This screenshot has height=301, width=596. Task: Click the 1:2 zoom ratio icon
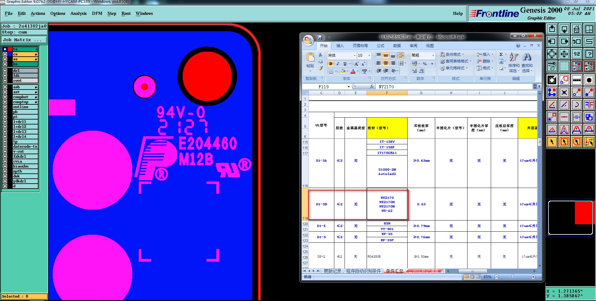click(576, 54)
